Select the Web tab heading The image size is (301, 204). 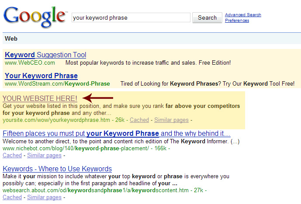pos(11,38)
